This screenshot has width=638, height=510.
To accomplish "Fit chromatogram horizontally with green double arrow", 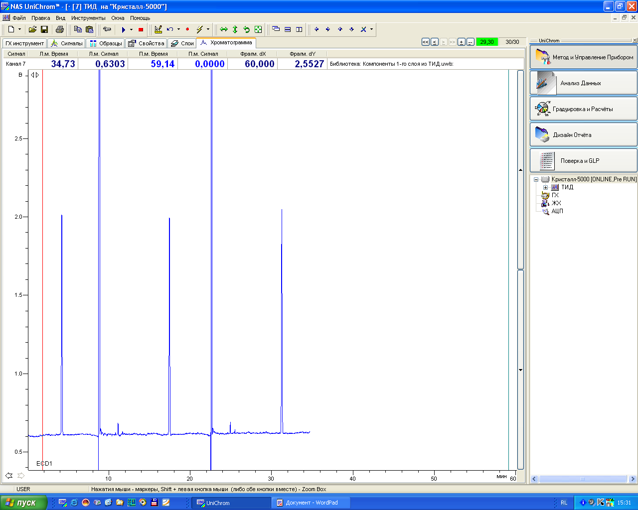I will click(x=224, y=29).
